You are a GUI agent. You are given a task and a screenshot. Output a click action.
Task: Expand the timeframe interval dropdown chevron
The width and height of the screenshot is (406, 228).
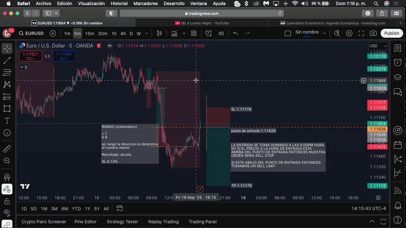pyautogui.click(x=147, y=33)
